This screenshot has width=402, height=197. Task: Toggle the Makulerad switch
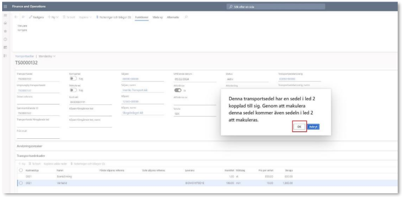coord(74,90)
